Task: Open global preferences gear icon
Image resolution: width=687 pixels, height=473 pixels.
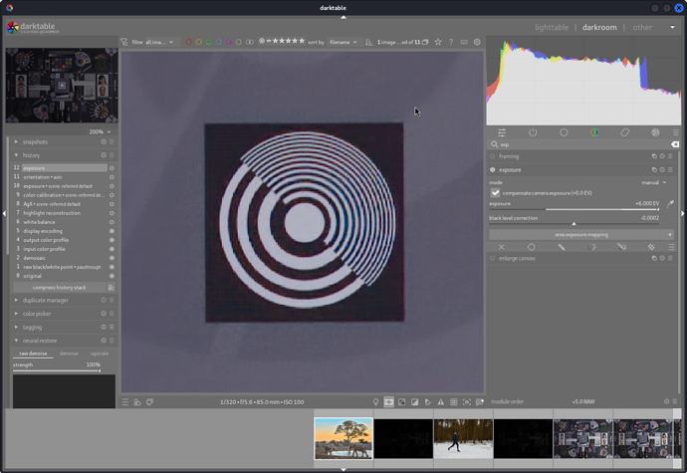Action: pos(477,42)
